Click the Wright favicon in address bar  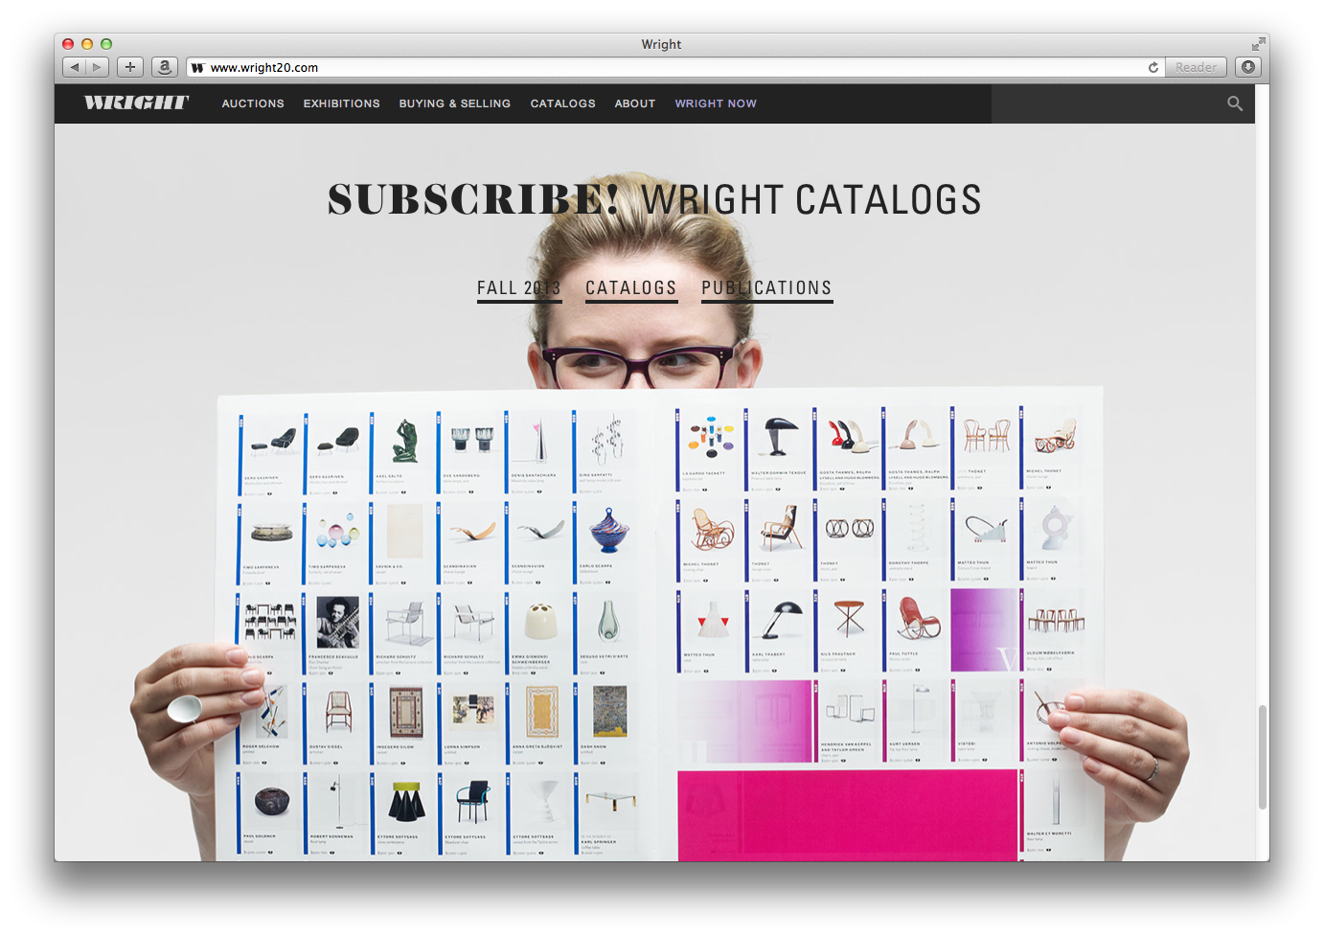click(198, 68)
